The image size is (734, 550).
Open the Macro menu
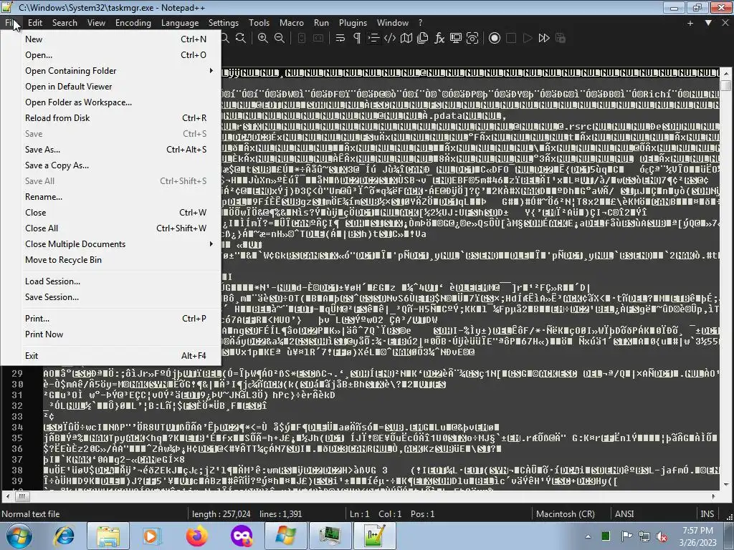click(291, 22)
